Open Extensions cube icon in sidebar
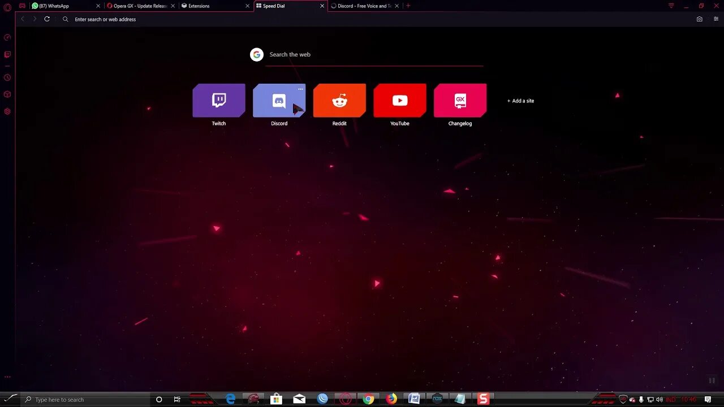This screenshot has width=724, height=407. click(7, 94)
